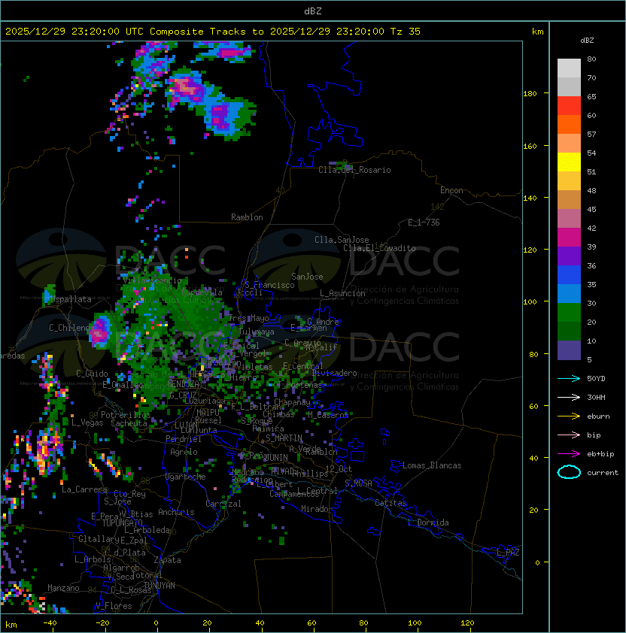Click the 'Potrerillos' map label
The image size is (626, 633).
tap(126, 415)
